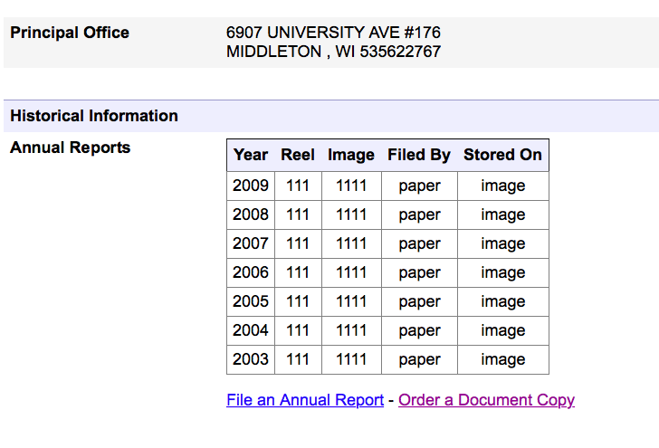Click the Reel column header
659x448 pixels.
coord(298,155)
